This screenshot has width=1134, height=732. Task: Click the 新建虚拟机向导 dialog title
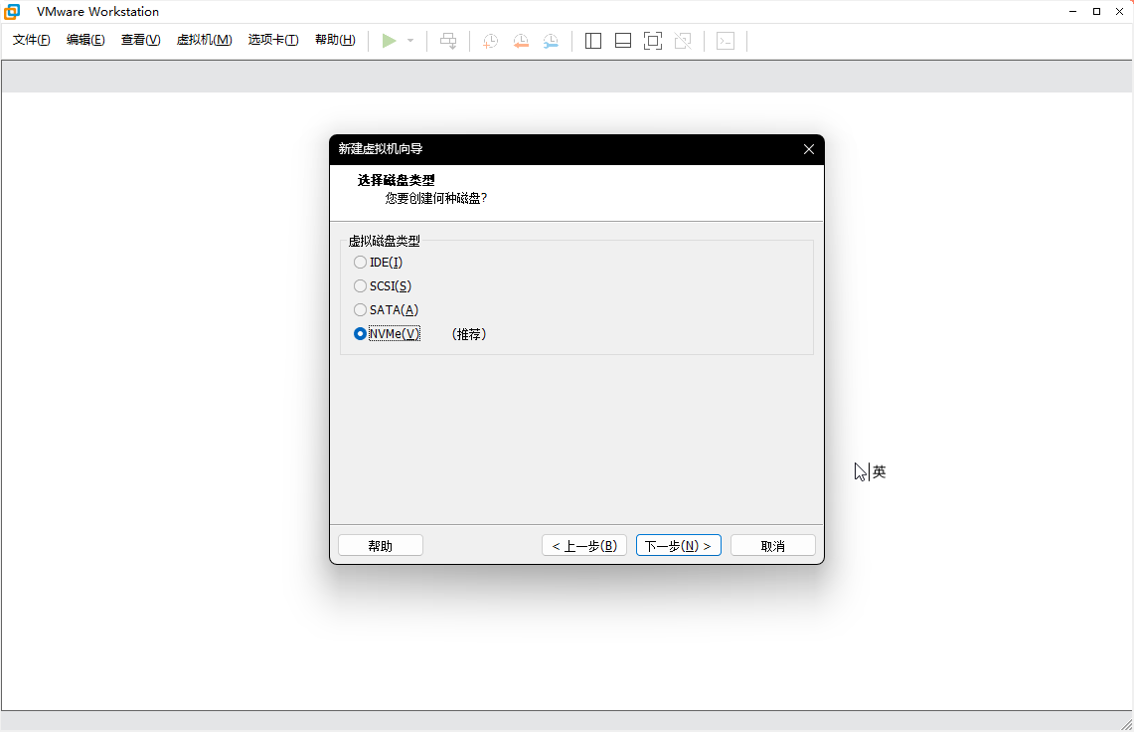(381, 149)
